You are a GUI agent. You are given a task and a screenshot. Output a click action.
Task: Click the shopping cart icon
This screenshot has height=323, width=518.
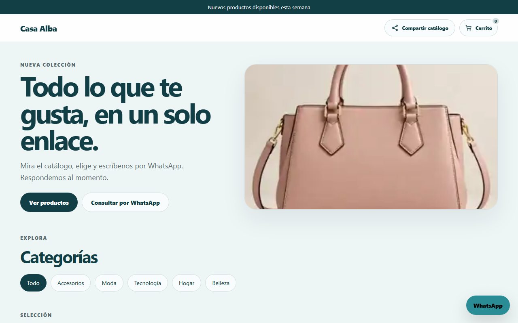(x=469, y=28)
